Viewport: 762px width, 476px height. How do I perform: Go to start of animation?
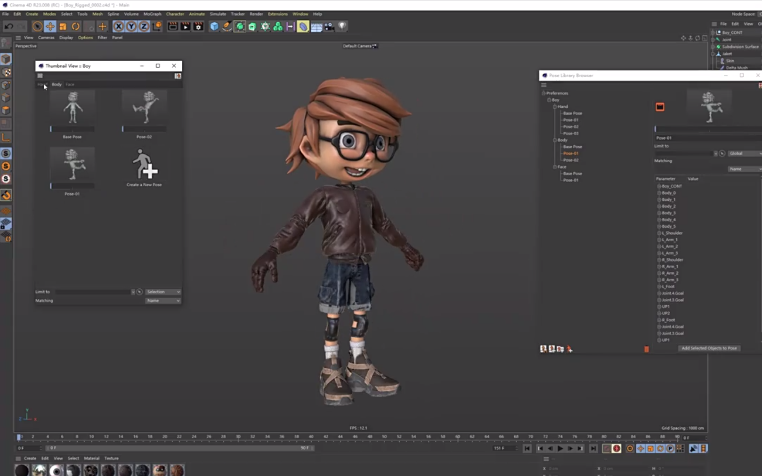[527, 449]
